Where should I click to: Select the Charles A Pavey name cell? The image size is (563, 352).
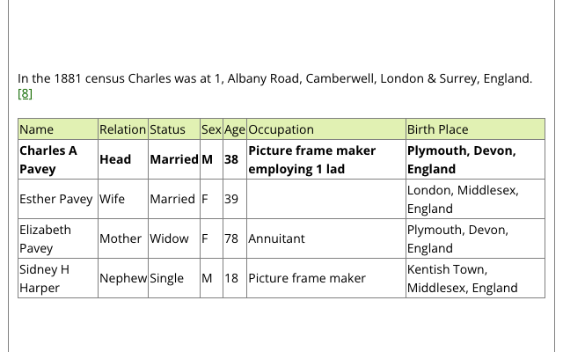point(58,159)
